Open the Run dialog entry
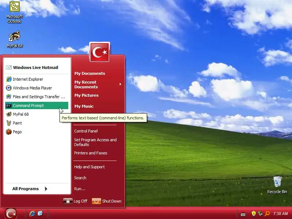This screenshot has height=219, width=292. (x=80, y=189)
